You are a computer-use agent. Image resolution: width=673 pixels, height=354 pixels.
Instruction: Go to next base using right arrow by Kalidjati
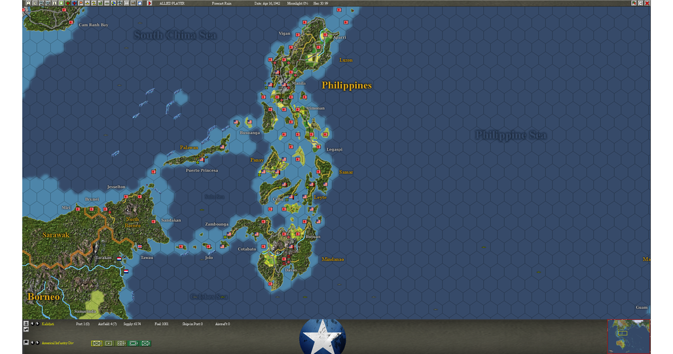(37, 323)
